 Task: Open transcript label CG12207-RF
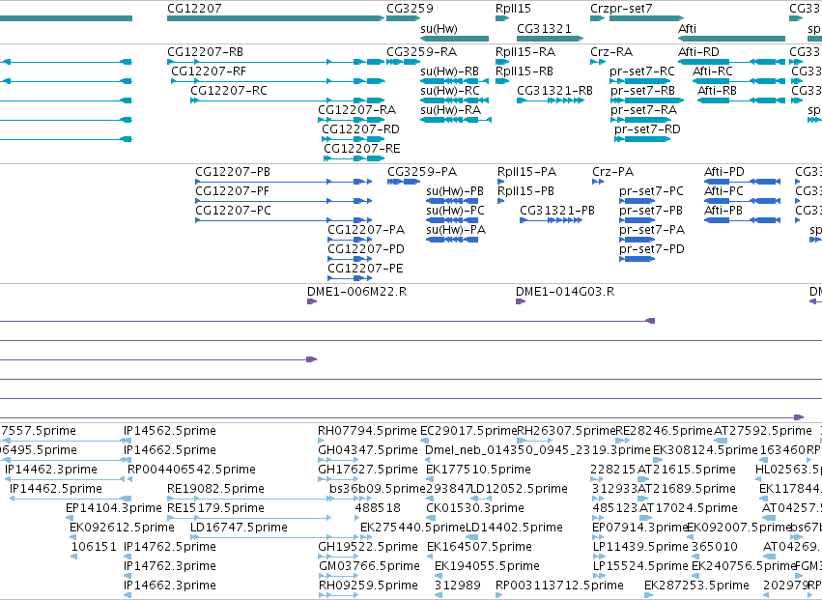point(209,71)
